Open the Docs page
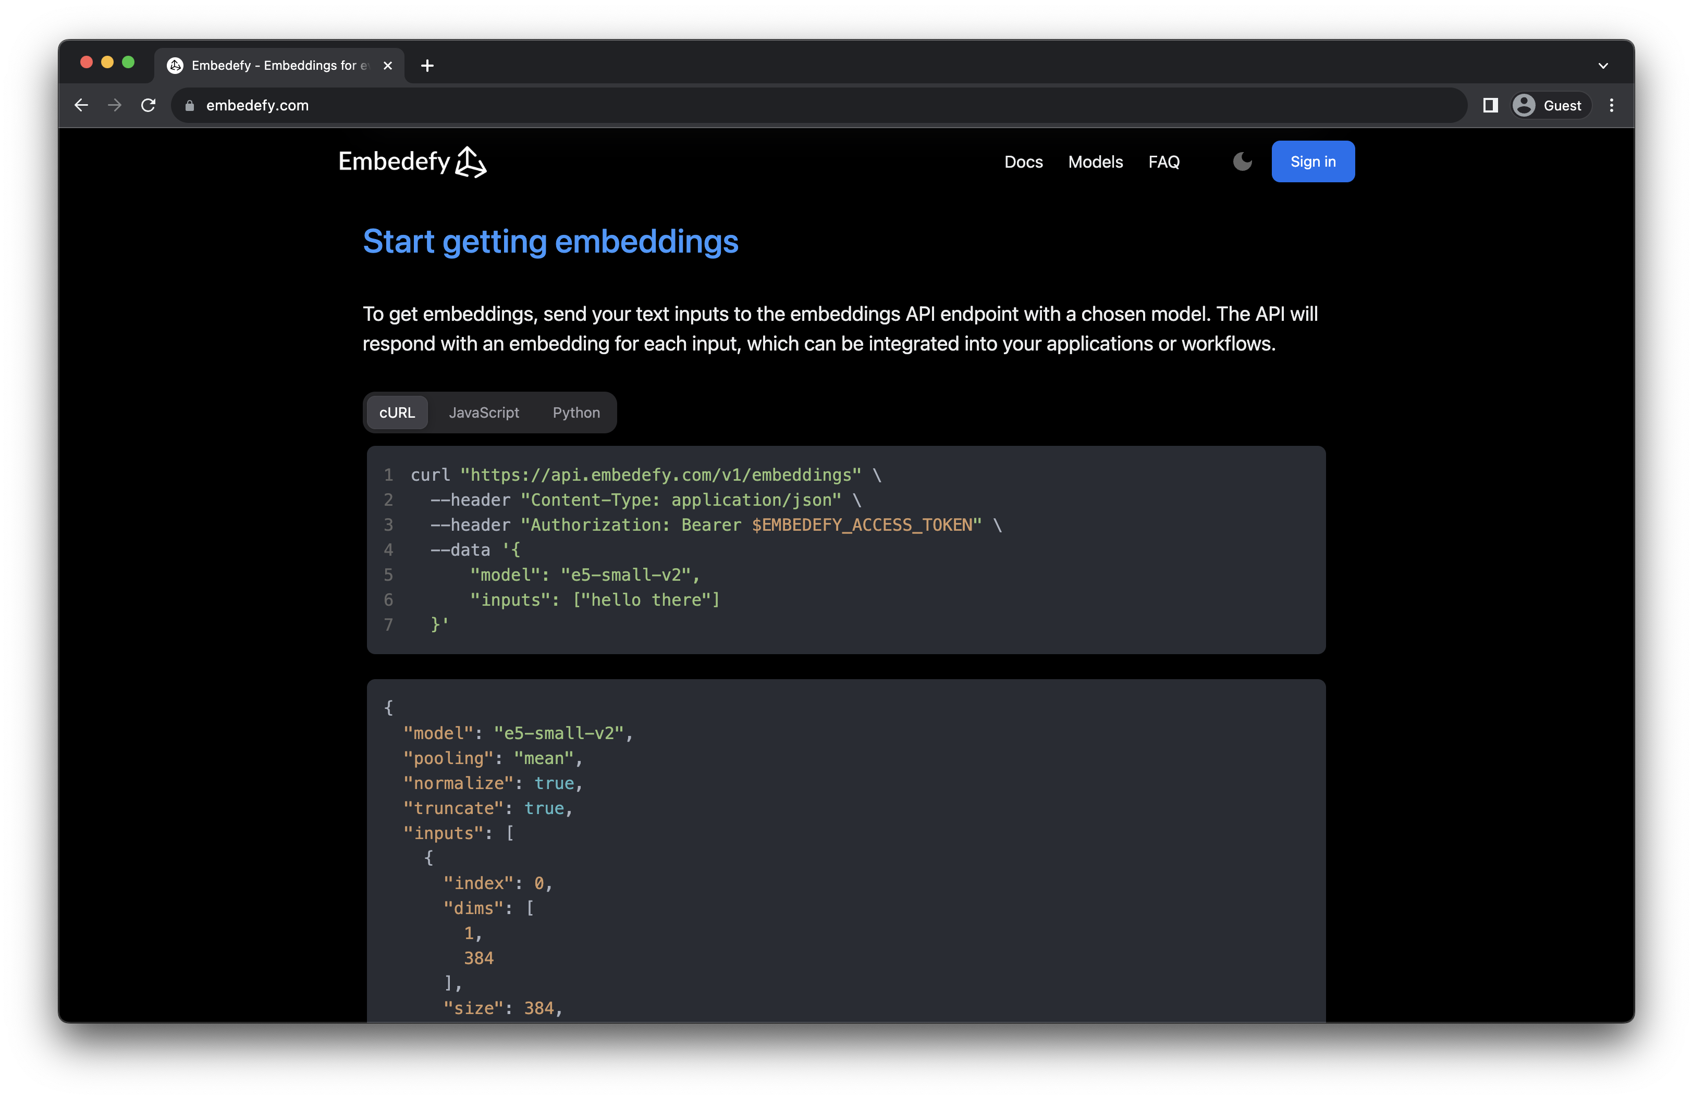This screenshot has height=1100, width=1693. (x=1023, y=162)
